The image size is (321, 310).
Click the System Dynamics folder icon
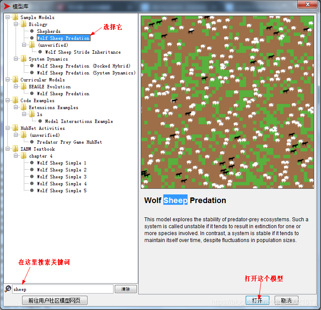(24, 59)
